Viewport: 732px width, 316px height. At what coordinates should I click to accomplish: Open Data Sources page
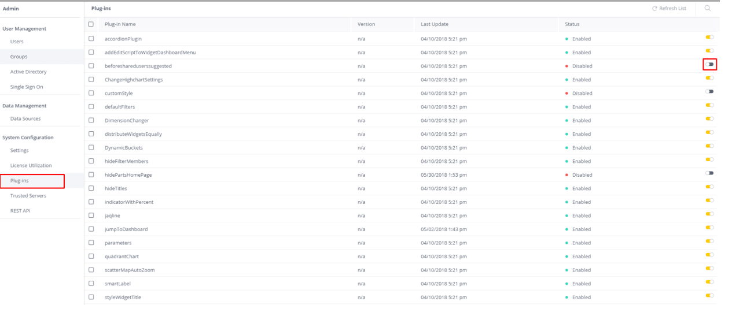tap(25, 118)
